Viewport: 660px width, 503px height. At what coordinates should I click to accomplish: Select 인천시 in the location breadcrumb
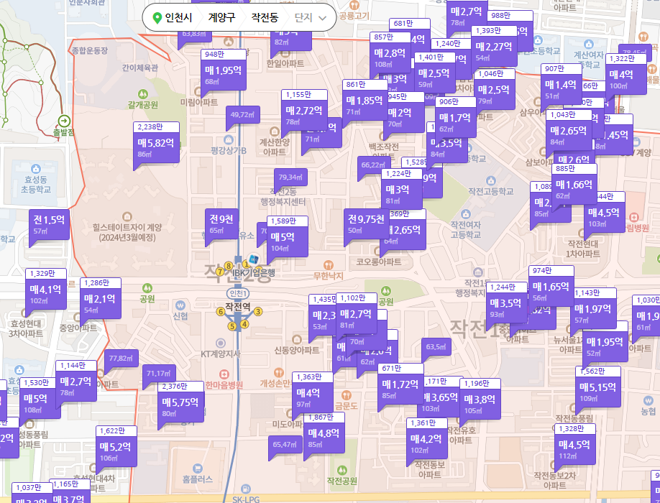[178, 18]
